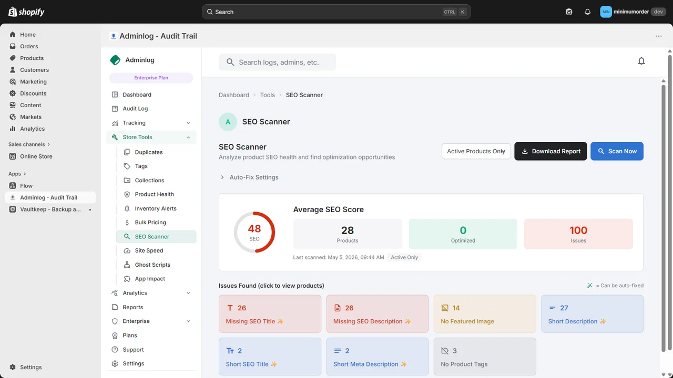The width and height of the screenshot is (673, 378).
Task: Click the Marketing target icon
Action: click(x=13, y=82)
